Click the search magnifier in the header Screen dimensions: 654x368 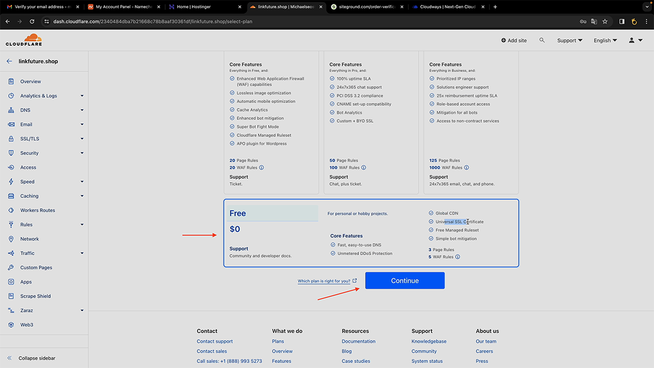click(x=542, y=40)
